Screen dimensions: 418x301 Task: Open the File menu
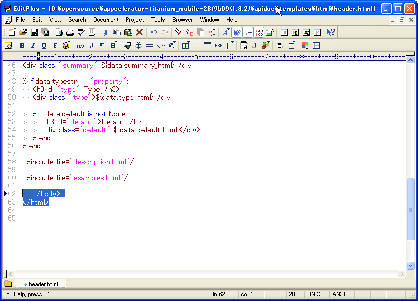(20, 20)
